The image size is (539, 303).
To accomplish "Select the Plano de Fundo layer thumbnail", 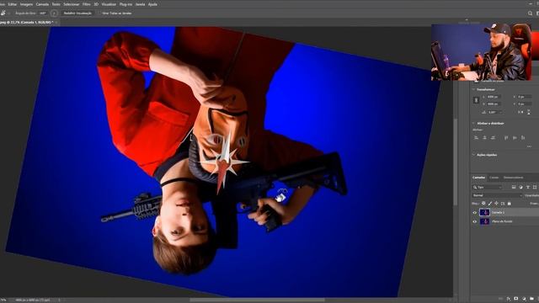I will coord(485,221).
